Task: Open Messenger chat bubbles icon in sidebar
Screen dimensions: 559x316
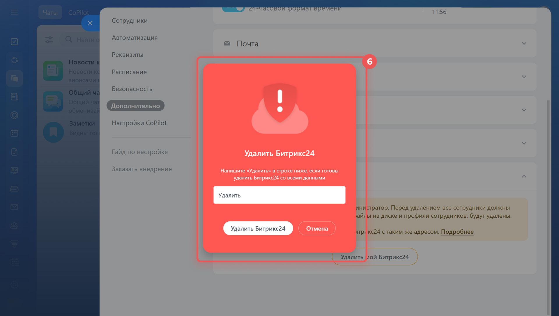Action: (x=14, y=79)
